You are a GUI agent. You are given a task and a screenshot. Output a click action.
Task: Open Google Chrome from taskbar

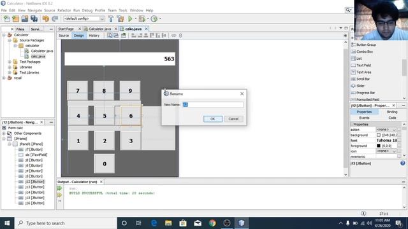click(x=212, y=223)
